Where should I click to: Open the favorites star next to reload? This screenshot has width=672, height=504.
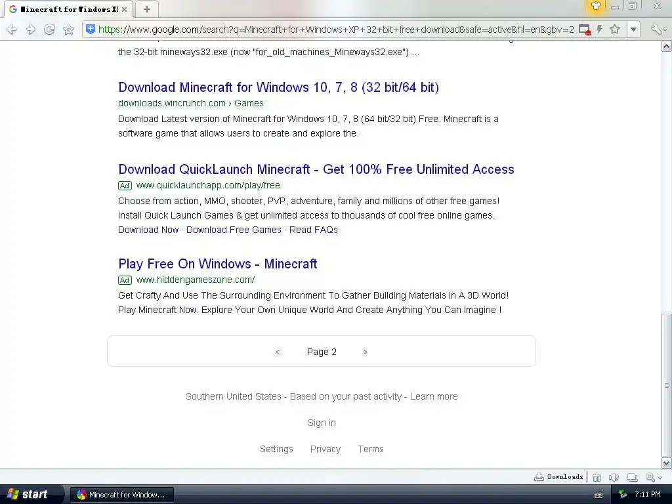[68, 30]
